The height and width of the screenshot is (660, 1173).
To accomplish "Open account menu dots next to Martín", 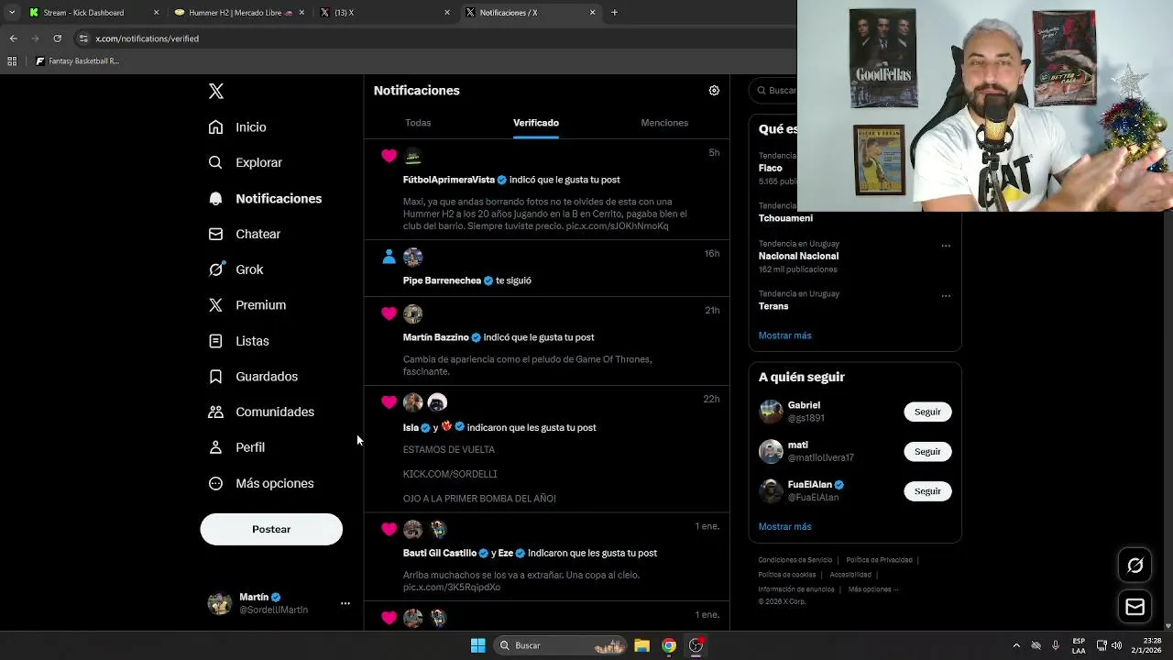I will pos(345,603).
